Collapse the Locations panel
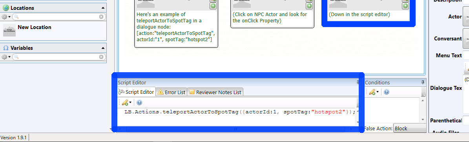469x142 pixels. coord(103,8)
